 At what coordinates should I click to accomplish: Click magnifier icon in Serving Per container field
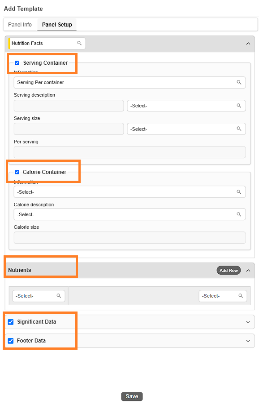[x=239, y=82]
